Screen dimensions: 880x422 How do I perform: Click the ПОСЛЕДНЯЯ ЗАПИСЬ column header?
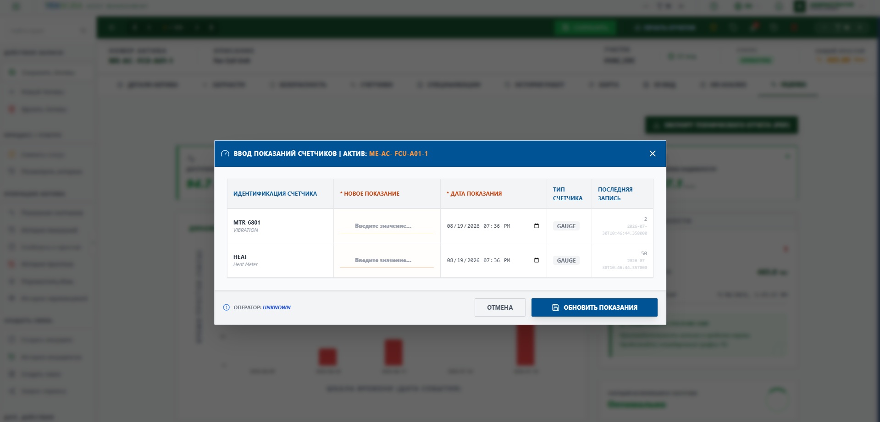pos(615,194)
